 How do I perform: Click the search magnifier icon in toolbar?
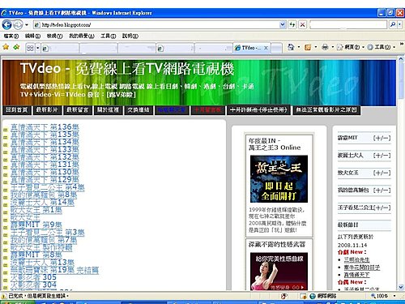click(393, 25)
